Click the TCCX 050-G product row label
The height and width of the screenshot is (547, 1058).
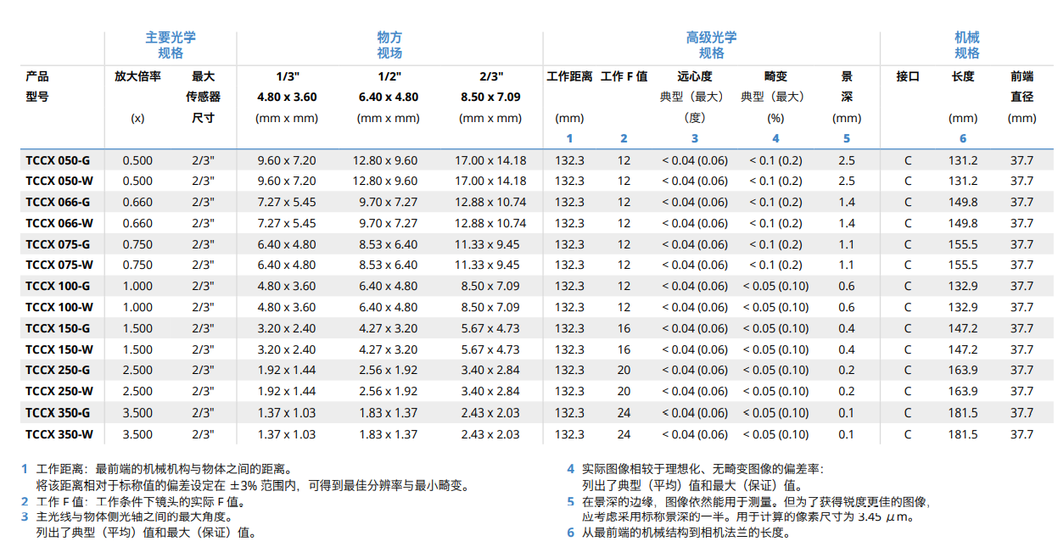[58, 160]
